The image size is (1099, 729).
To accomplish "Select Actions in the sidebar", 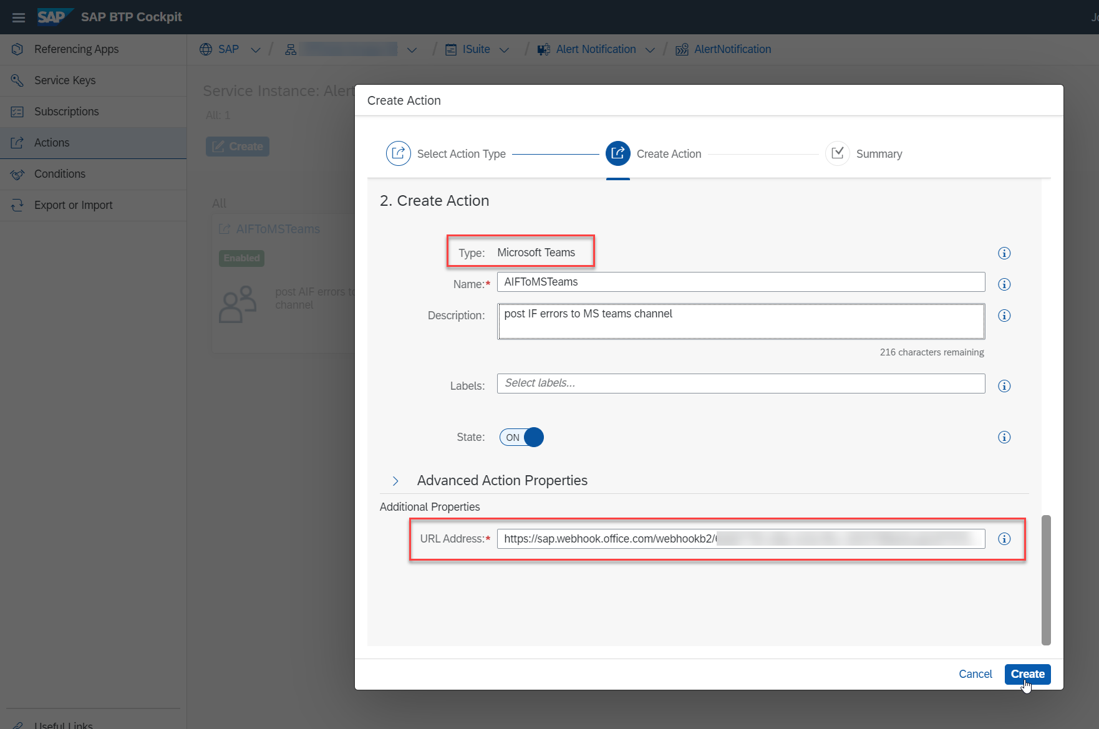I will [x=51, y=142].
